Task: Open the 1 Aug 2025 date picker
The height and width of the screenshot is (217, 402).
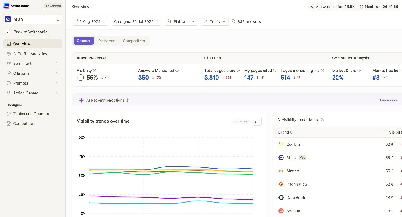Action: point(90,21)
